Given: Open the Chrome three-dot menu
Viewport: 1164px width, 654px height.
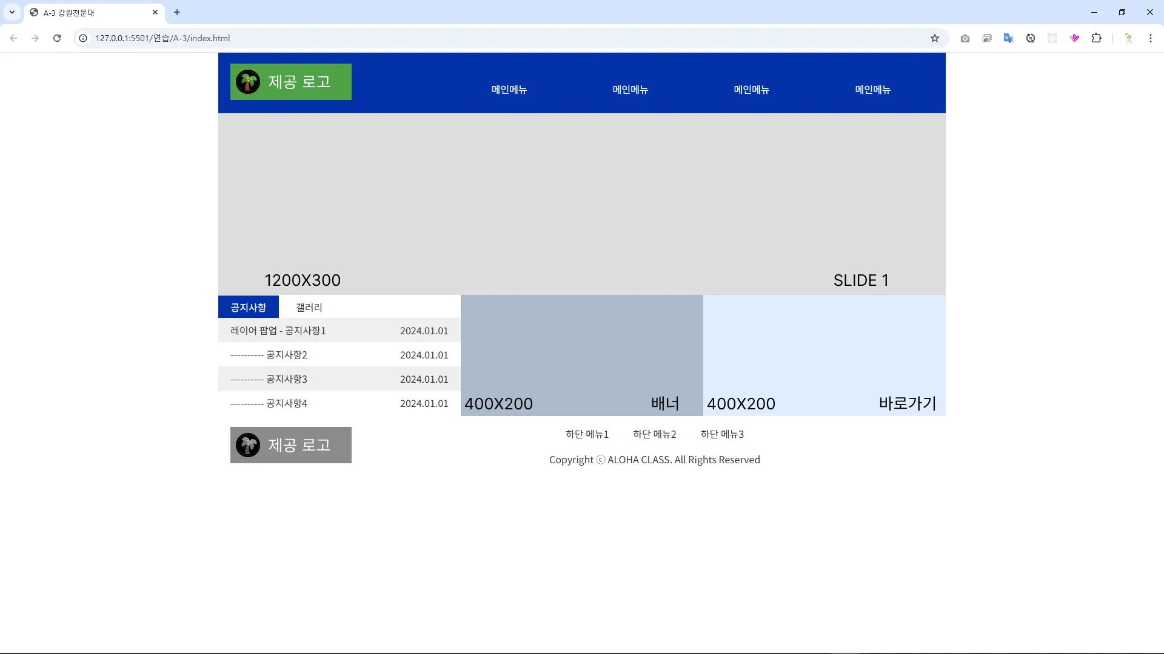Looking at the screenshot, I should tap(1150, 38).
